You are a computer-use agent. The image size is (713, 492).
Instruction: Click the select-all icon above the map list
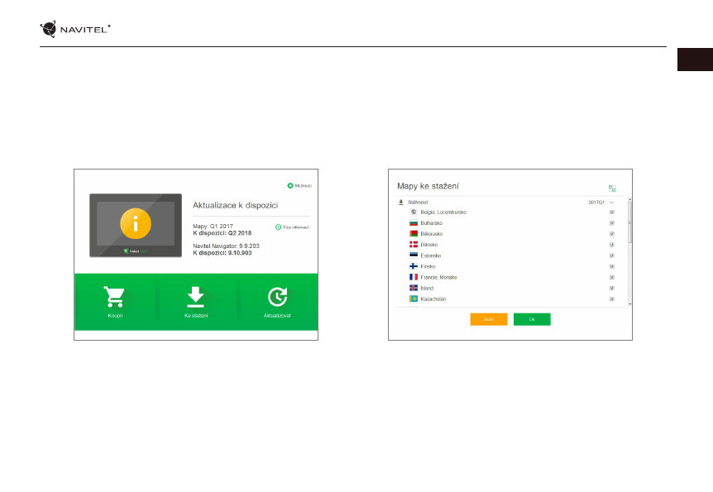[612, 189]
